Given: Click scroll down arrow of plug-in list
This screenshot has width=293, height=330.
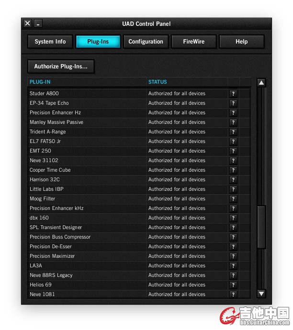Looking at the screenshot, I should pyautogui.click(x=261, y=294).
